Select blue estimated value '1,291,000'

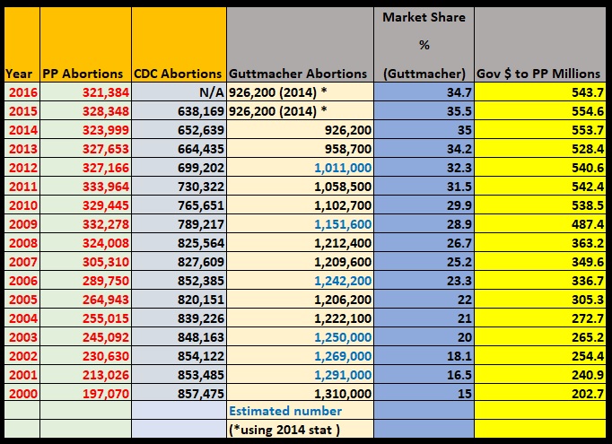point(343,375)
